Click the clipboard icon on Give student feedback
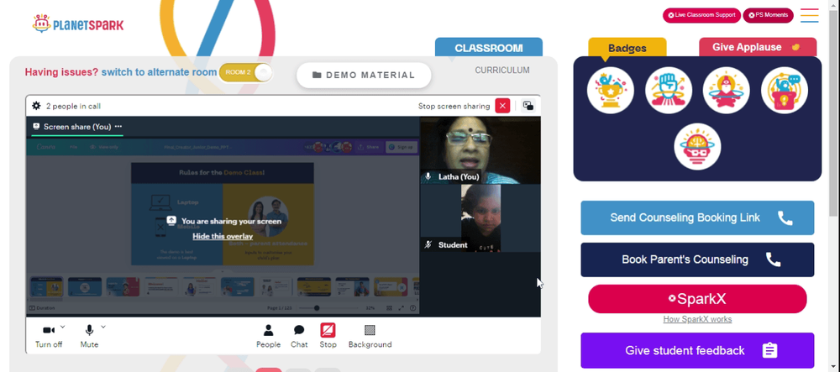The width and height of the screenshot is (840, 372). click(769, 351)
